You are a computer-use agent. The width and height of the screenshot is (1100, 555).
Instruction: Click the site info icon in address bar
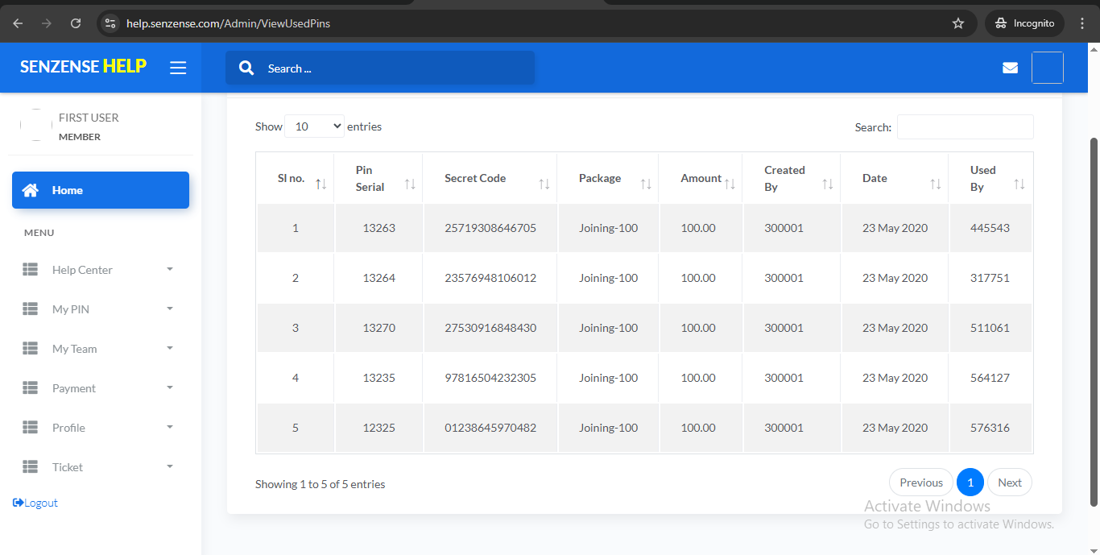click(x=111, y=23)
